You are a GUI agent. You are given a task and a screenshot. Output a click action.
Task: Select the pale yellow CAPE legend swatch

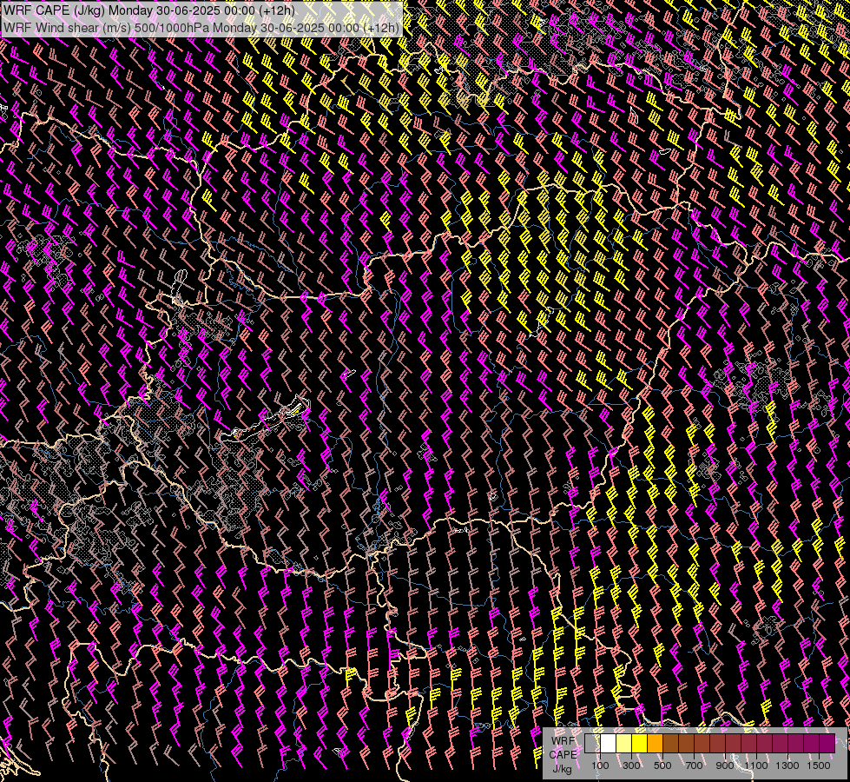point(624,743)
